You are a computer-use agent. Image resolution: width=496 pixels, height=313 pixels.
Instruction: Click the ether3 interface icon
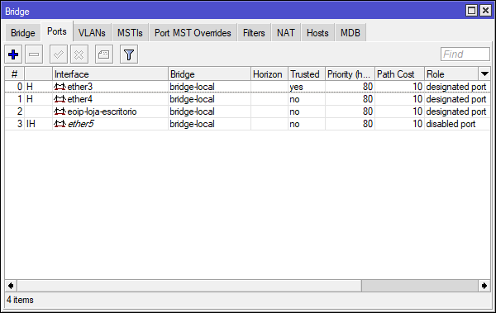click(60, 87)
